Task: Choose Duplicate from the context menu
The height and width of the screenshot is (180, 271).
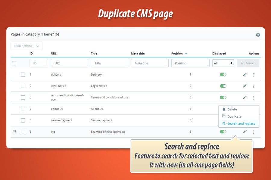Action: coord(235,116)
